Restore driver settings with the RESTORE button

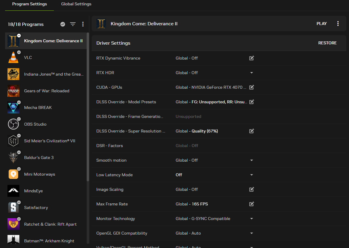(x=327, y=43)
